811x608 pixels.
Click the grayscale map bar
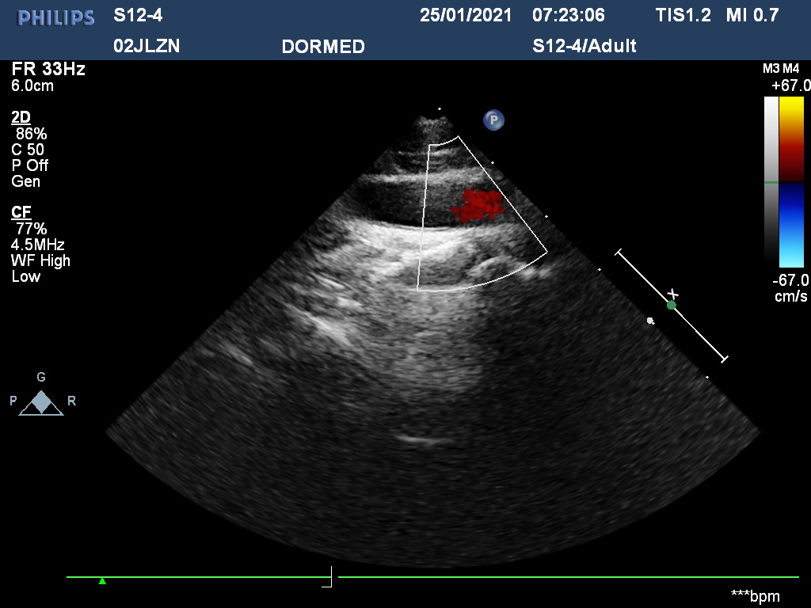pyautogui.click(x=771, y=180)
